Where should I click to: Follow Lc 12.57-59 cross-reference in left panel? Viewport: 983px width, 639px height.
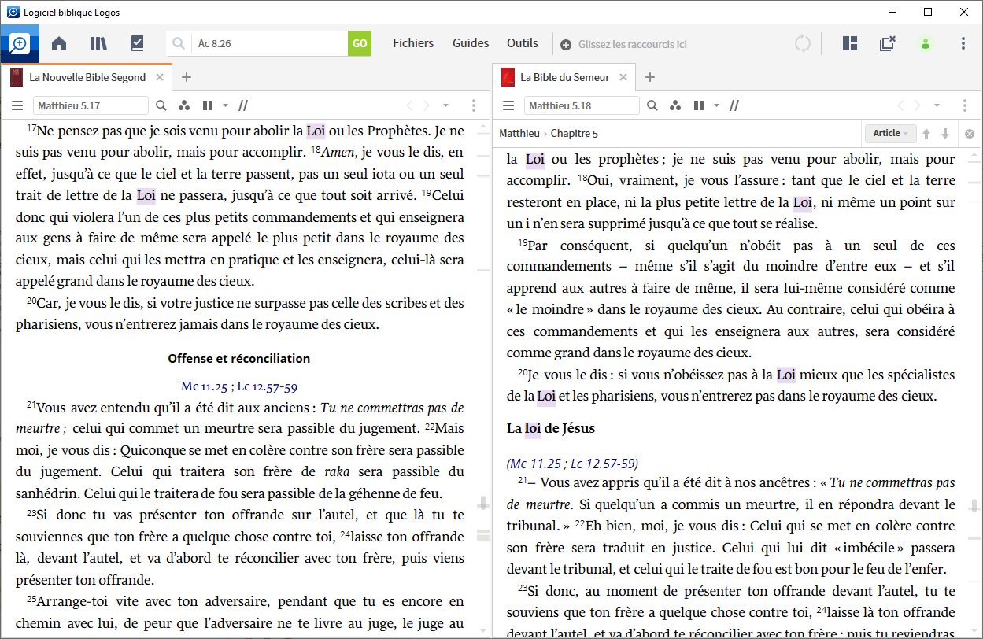[x=266, y=386]
